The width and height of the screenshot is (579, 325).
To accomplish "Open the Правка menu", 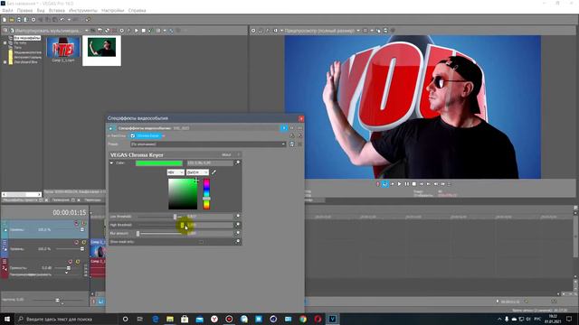I will (x=24, y=10).
